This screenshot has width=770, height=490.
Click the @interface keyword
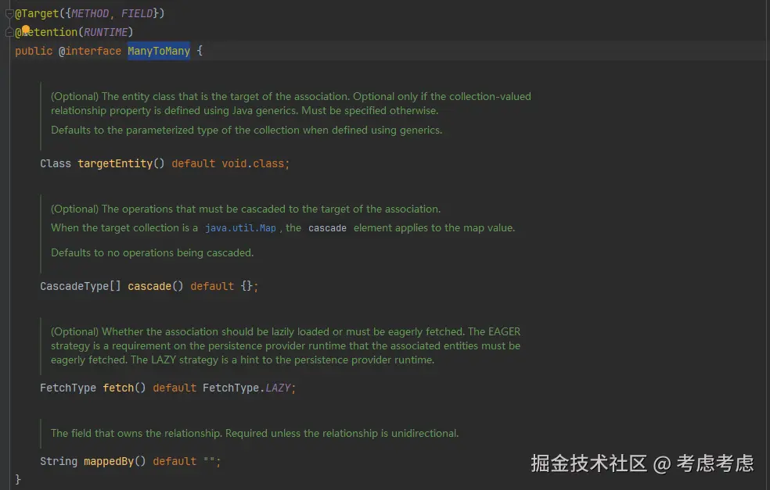90,51
